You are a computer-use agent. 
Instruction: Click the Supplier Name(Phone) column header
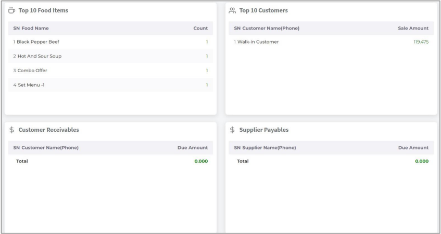point(269,148)
